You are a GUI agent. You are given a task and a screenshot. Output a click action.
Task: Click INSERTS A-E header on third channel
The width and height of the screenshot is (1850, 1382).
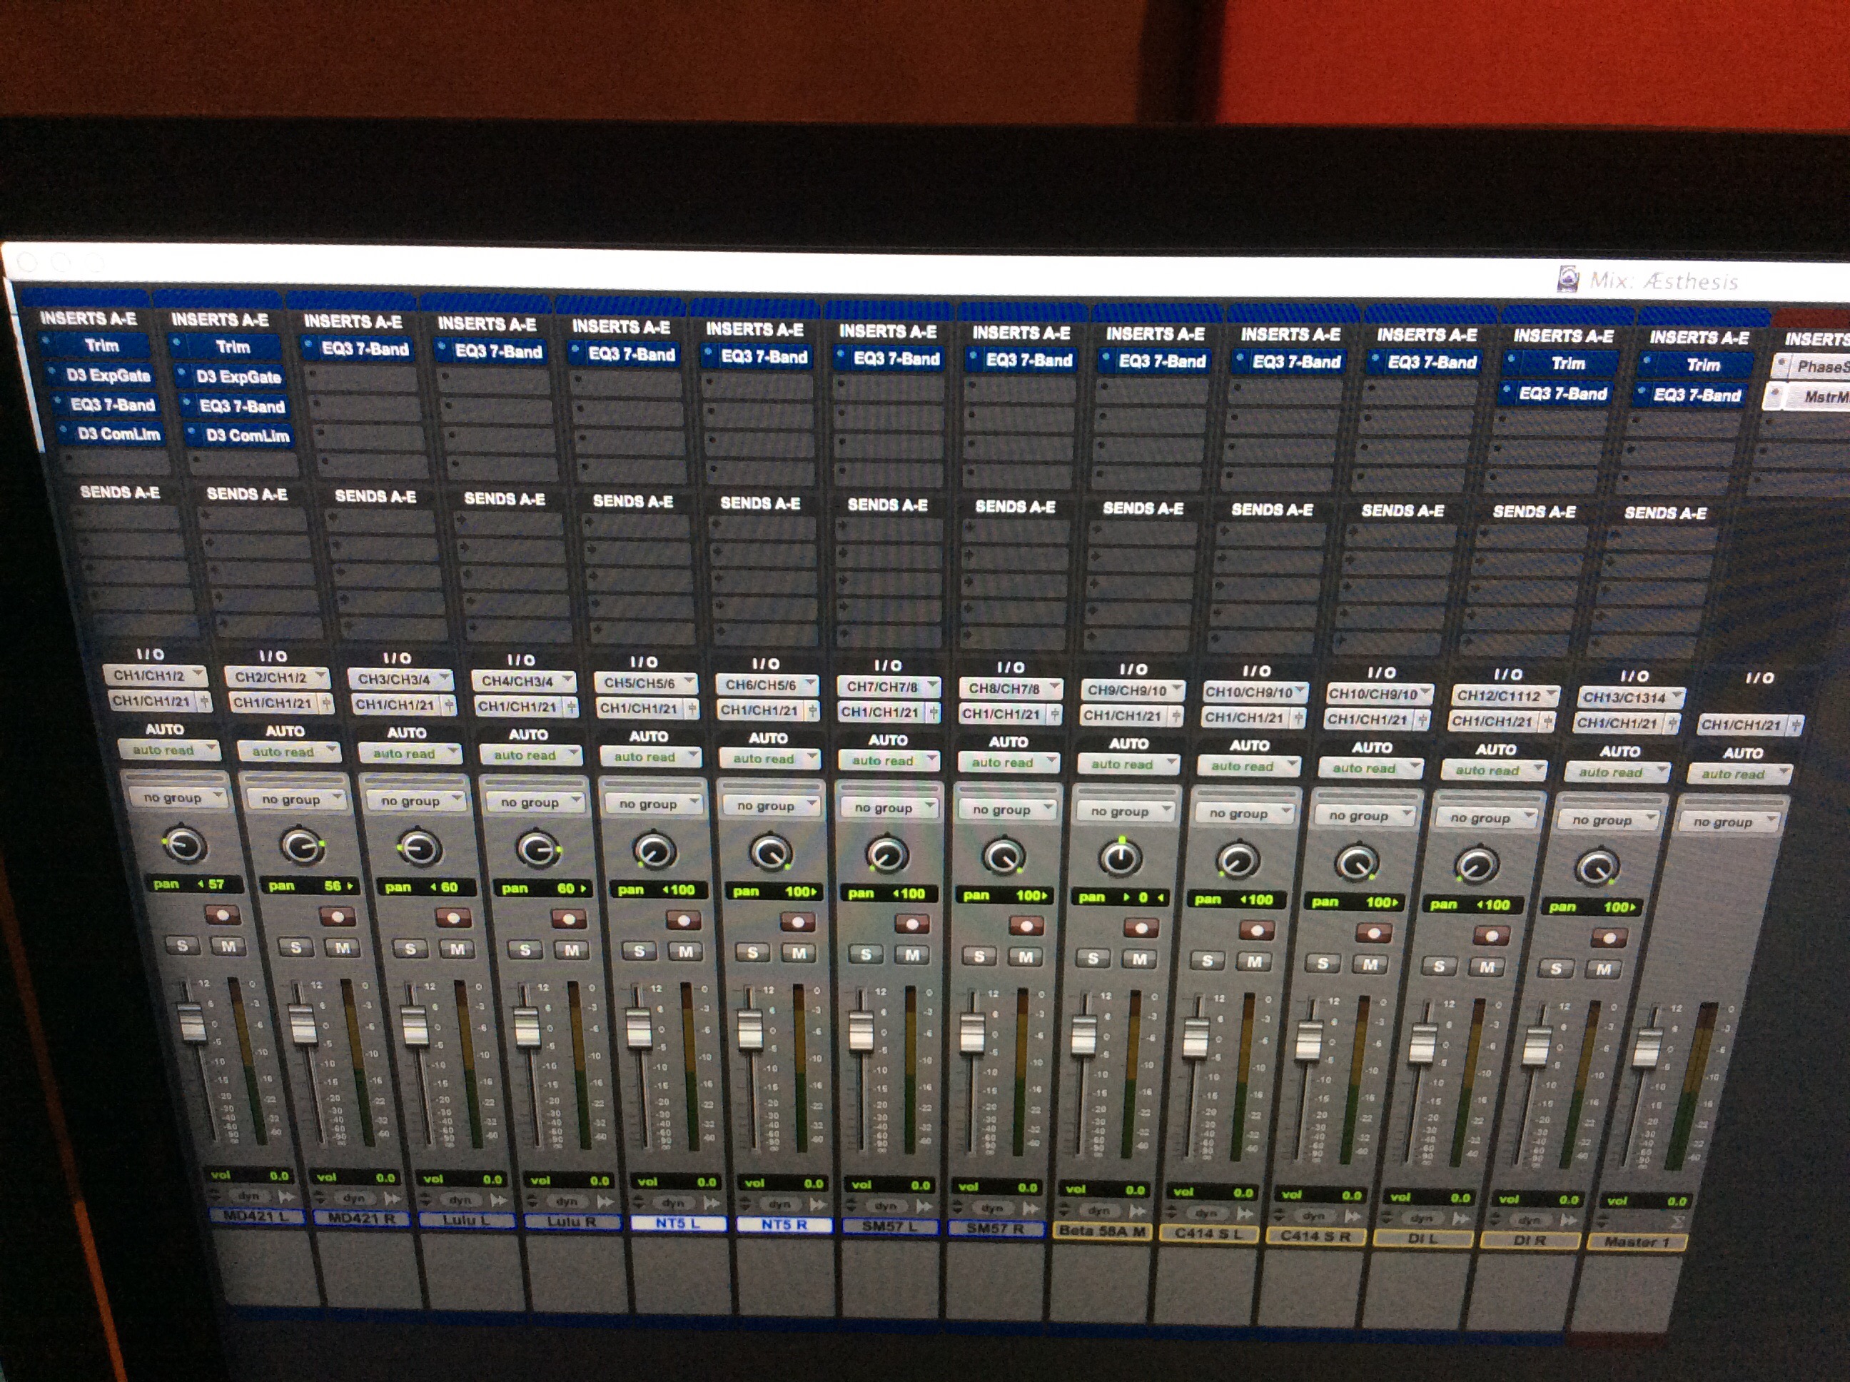point(352,322)
